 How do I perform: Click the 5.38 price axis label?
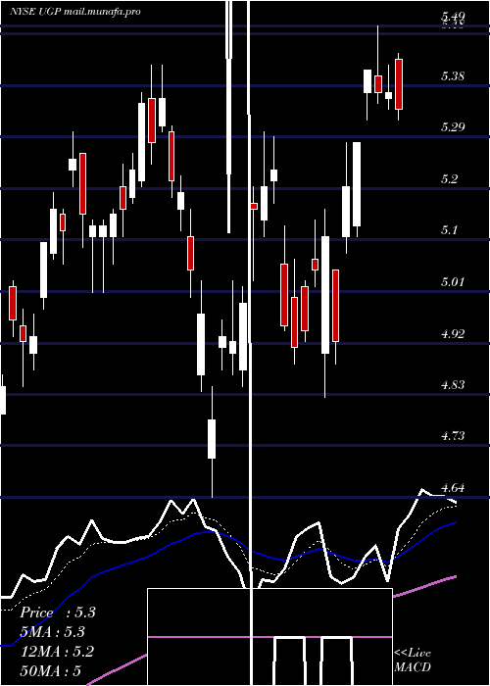pos(453,76)
